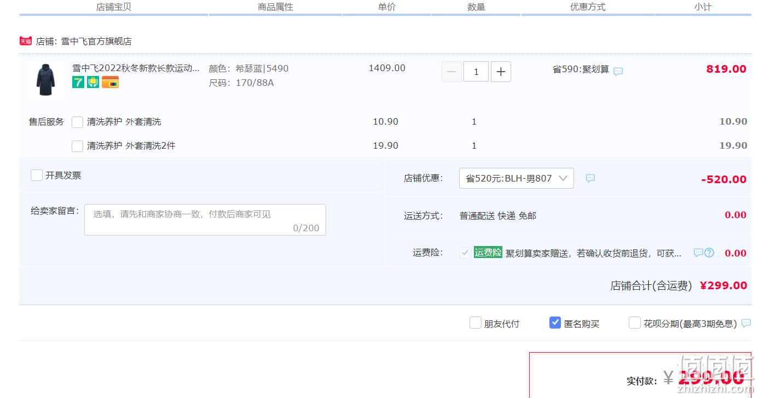Image resolution: width=759 pixels, height=398 pixels.
Task: Click the comment icon in the 运费险 row
Action: pyautogui.click(x=698, y=253)
